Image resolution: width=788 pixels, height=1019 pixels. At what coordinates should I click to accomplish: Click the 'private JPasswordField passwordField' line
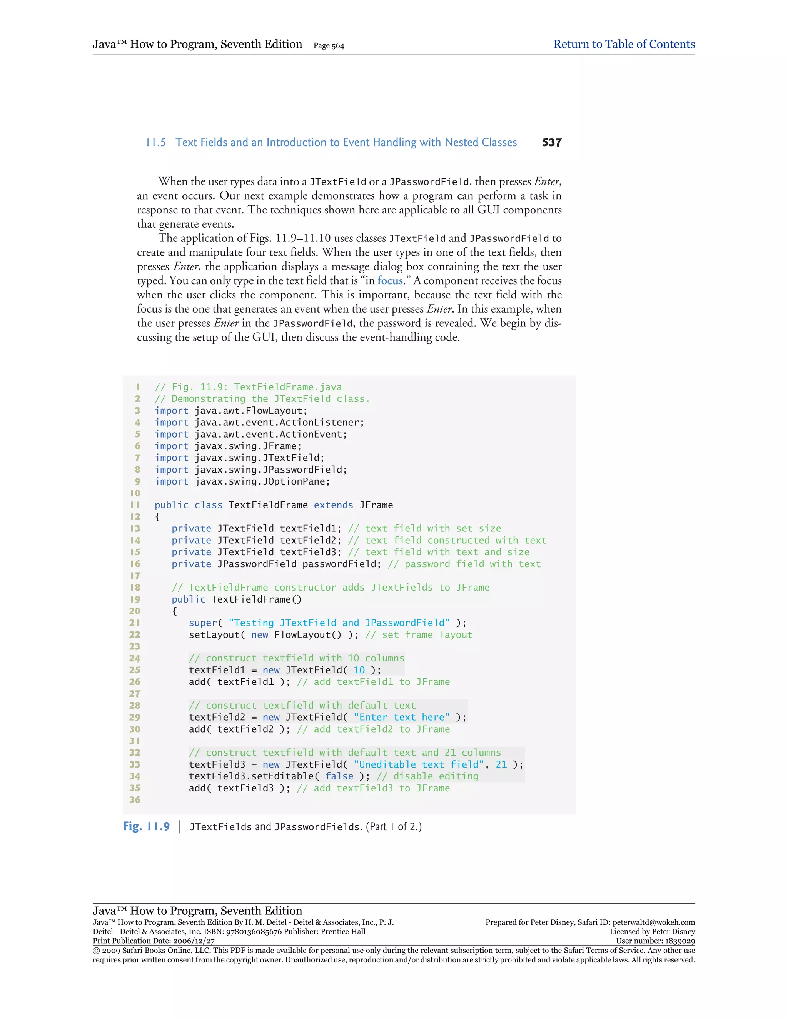pos(276,564)
